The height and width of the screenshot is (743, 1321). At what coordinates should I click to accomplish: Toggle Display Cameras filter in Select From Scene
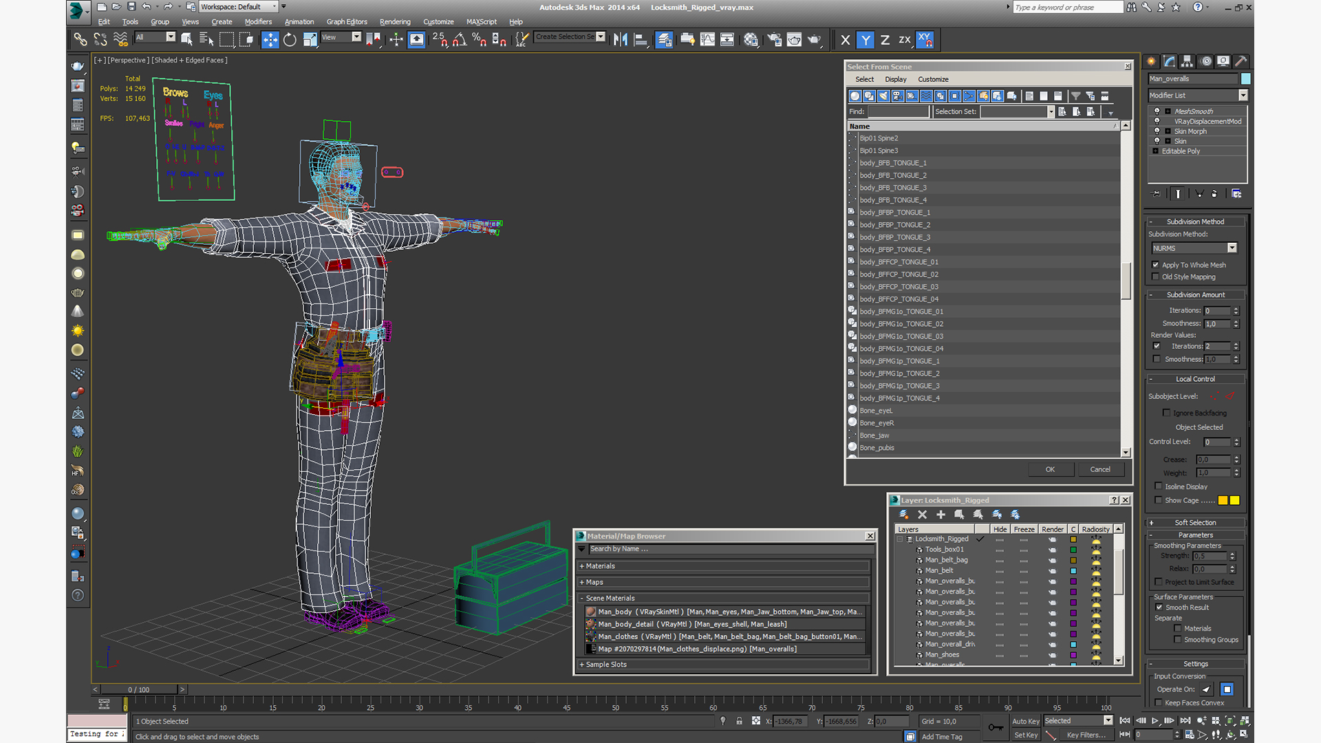pos(898,96)
